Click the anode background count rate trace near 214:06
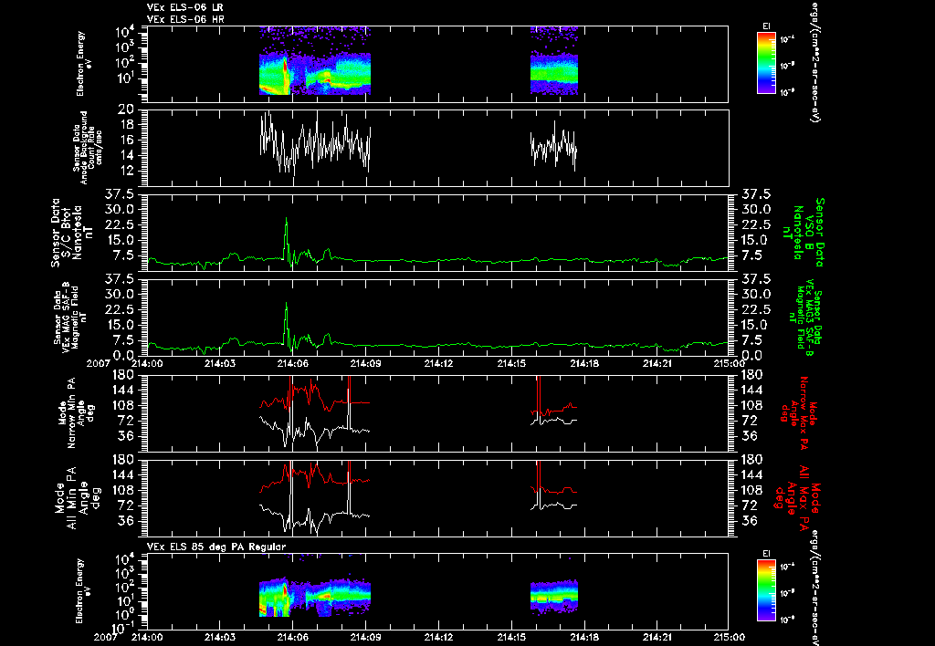 point(292,156)
